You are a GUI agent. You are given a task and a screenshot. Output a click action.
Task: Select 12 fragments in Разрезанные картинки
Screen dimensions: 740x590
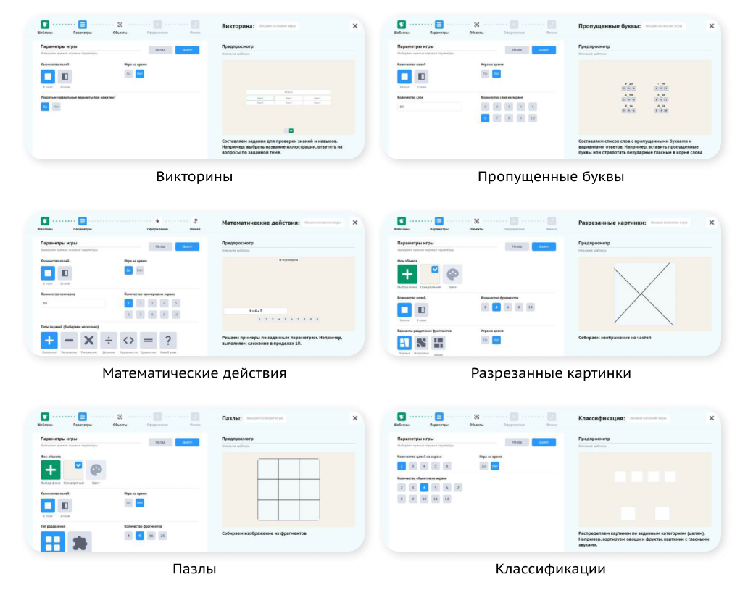coord(531,307)
